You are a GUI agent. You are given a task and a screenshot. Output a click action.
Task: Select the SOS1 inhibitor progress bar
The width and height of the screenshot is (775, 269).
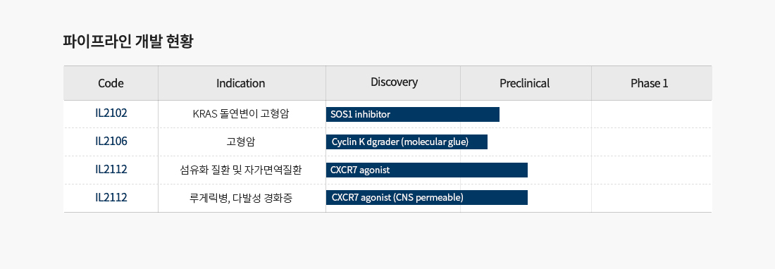click(413, 115)
